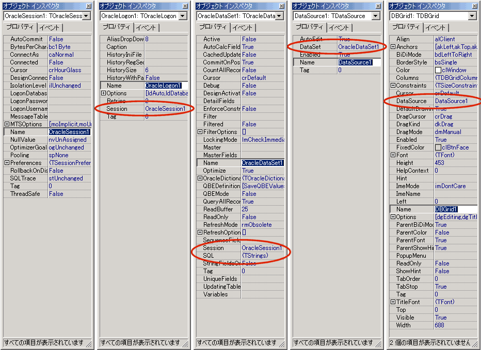Open the DBGrid1 component selector dropdown

point(472,16)
